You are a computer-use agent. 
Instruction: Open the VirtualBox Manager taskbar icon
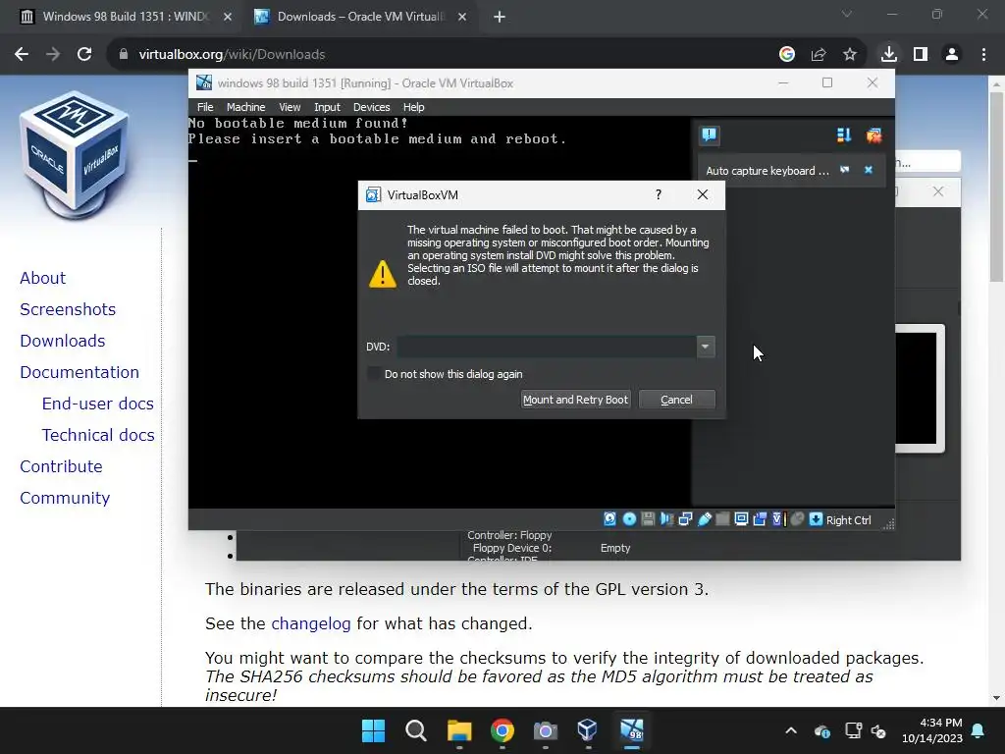588,730
